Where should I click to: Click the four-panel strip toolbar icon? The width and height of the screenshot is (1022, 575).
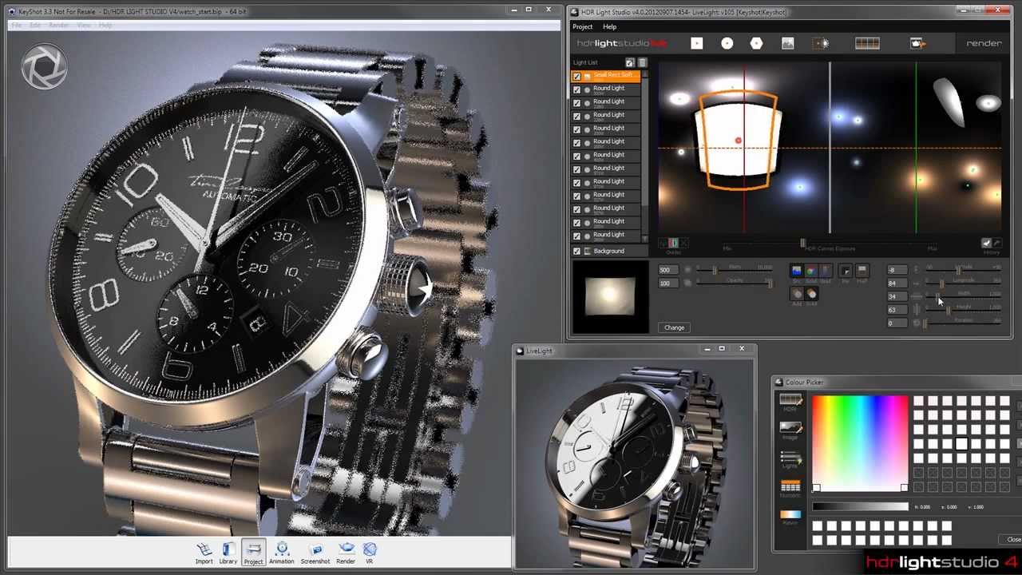pos(867,43)
